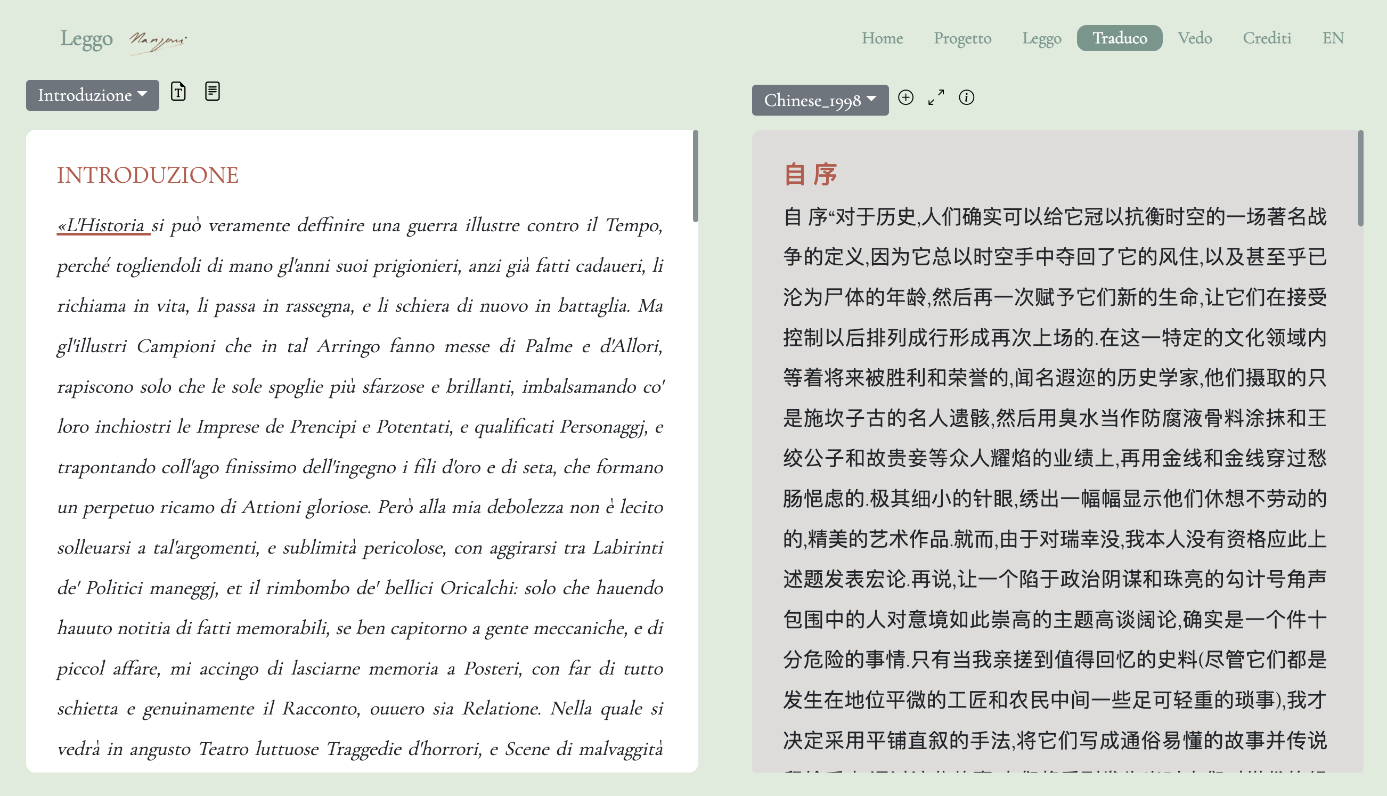The height and width of the screenshot is (796, 1387).
Task: Open the Crediti page
Action: (1267, 38)
